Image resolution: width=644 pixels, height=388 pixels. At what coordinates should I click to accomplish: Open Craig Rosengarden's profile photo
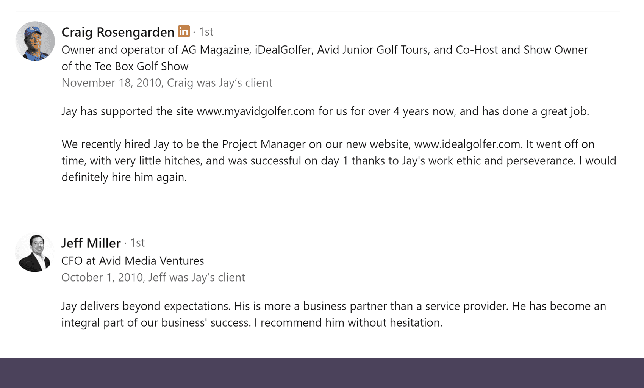(35, 41)
